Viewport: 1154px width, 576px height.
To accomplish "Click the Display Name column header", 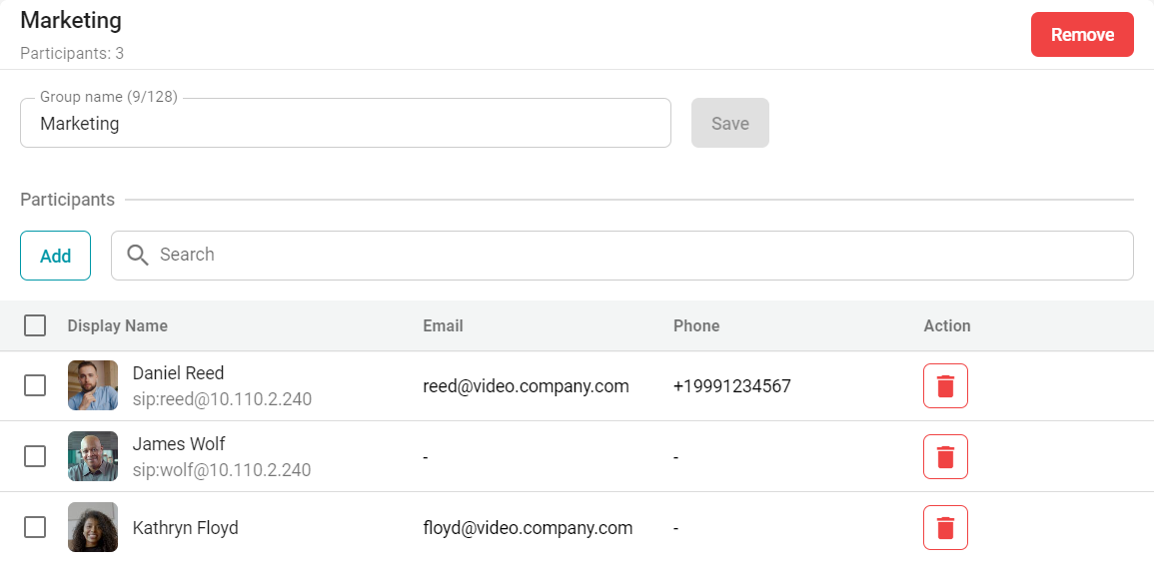I will pos(118,325).
